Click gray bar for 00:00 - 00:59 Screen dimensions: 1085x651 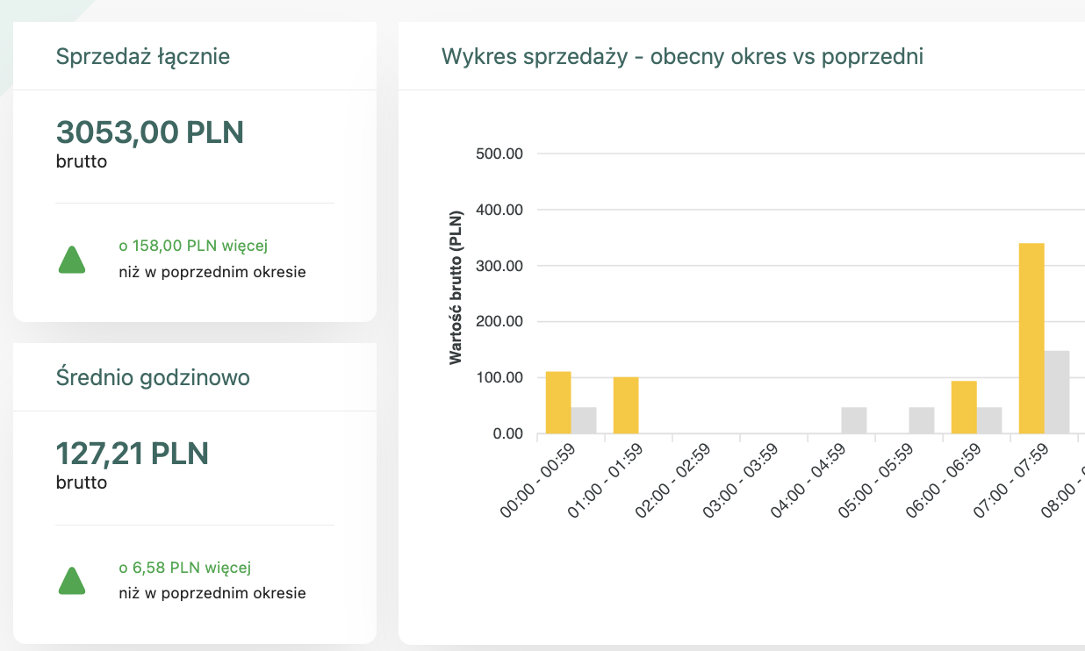click(x=584, y=420)
